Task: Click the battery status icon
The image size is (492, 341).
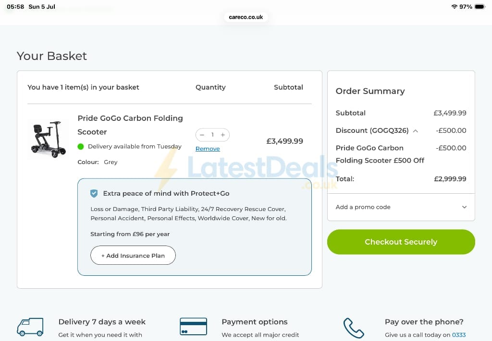Action: [x=480, y=7]
